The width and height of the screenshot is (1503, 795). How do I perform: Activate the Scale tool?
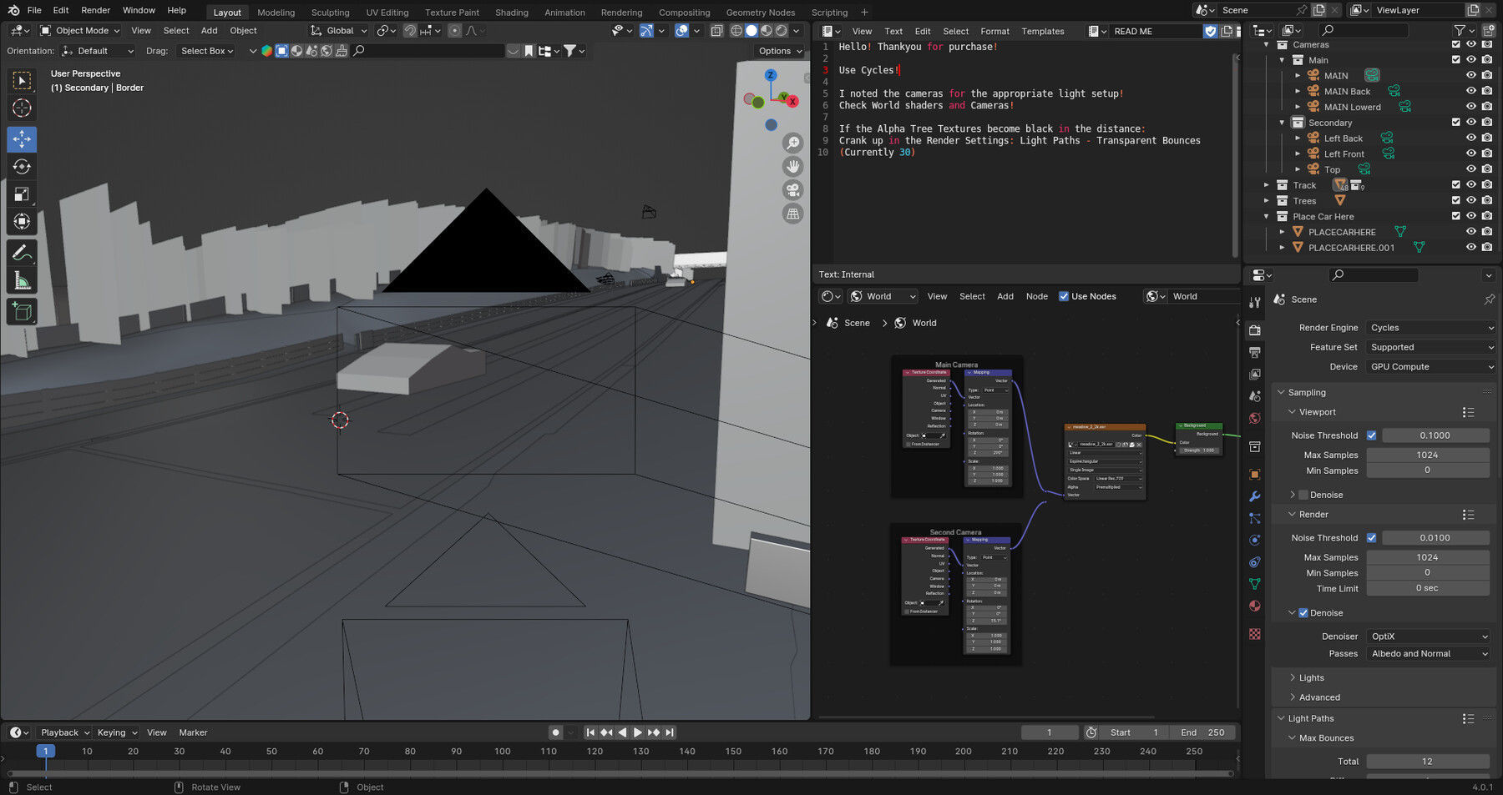pos(22,194)
